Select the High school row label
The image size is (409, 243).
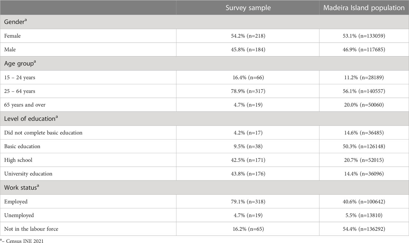click(x=18, y=160)
